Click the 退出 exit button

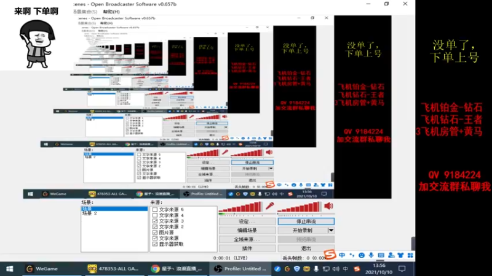click(306, 248)
